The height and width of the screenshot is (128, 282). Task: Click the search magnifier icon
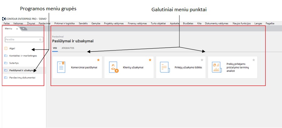[x=40, y=40]
